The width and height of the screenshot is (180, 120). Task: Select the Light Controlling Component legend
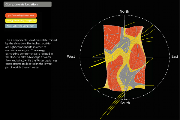[x=21, y=15]
